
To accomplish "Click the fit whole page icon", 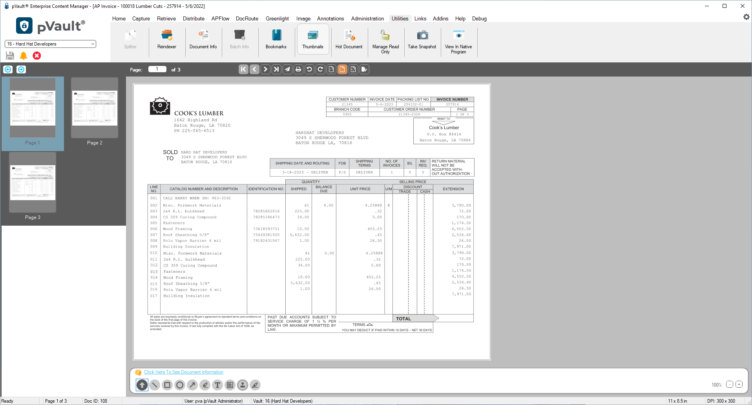I will [x=353, y=69].
